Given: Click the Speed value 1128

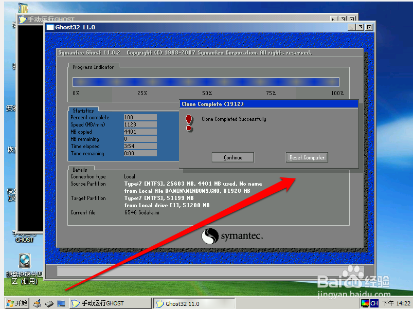Looking at the screenshot, I should [x=140, y=124].
